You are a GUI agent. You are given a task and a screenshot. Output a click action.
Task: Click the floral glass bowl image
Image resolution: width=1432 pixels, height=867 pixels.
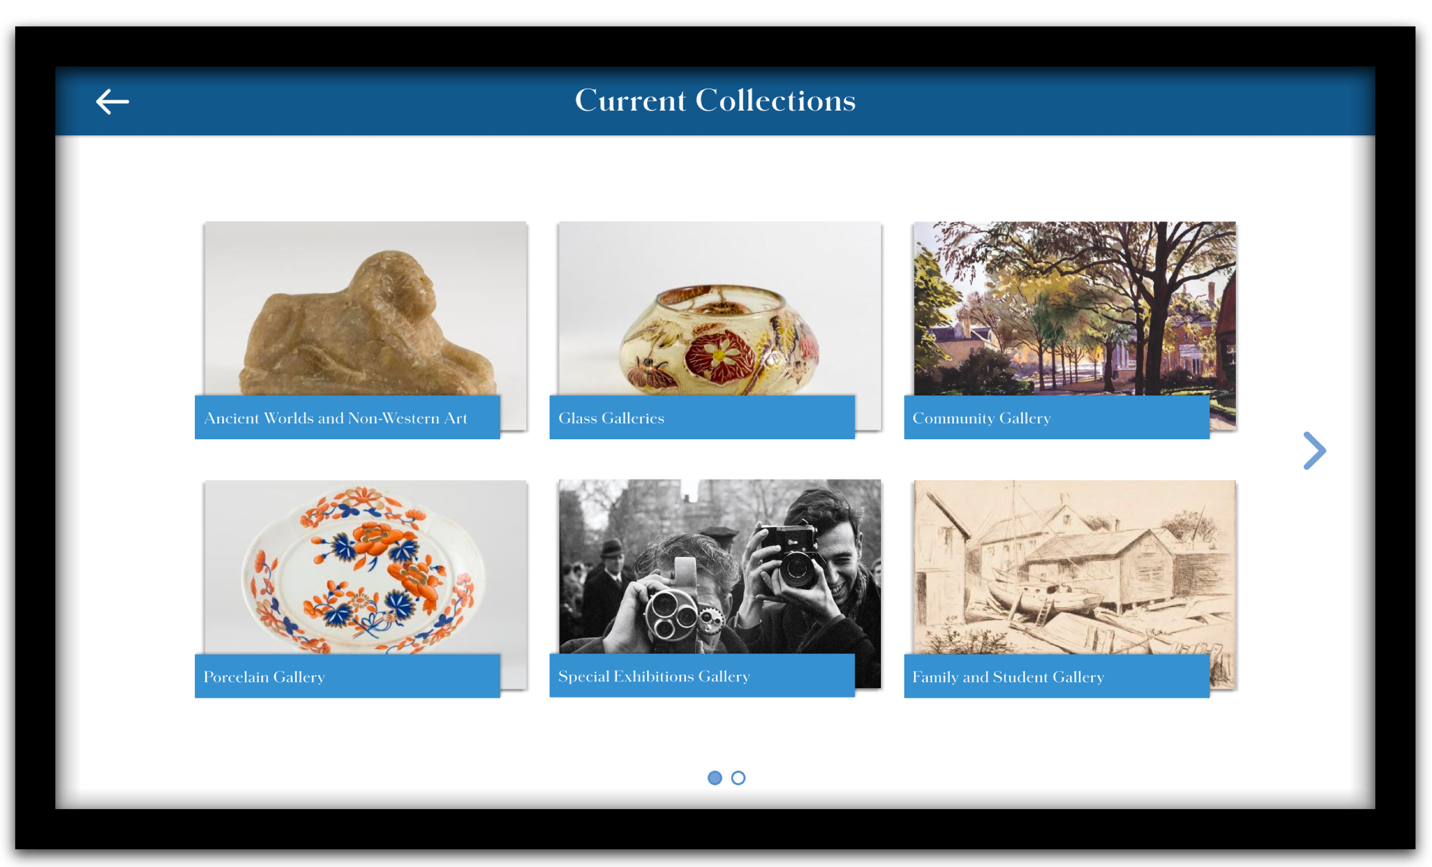click(x=719, y=308)
